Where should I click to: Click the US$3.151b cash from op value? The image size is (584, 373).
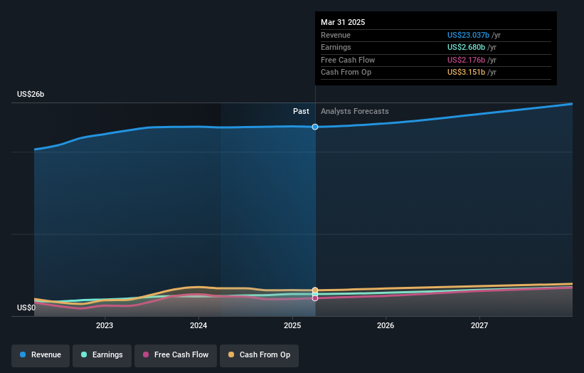pos(467,73)
